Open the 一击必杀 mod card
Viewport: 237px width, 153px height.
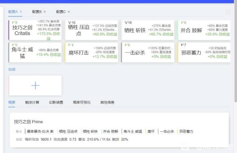coord(148,52)
